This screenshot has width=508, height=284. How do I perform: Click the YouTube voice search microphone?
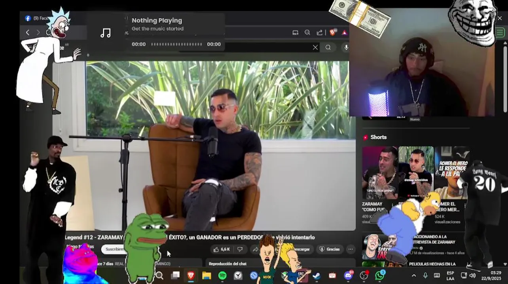pos(346,47)
